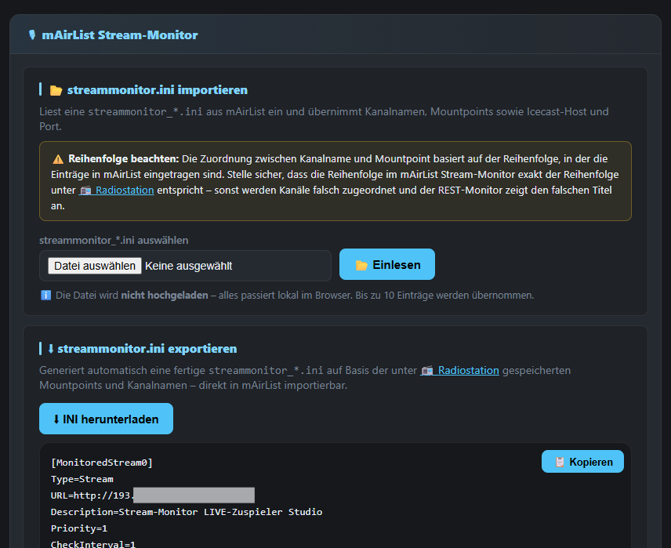This screenshot has width=671, height=548.
Task: Click the streammonitor.ini importieren heading
Action: click(157, 90)
